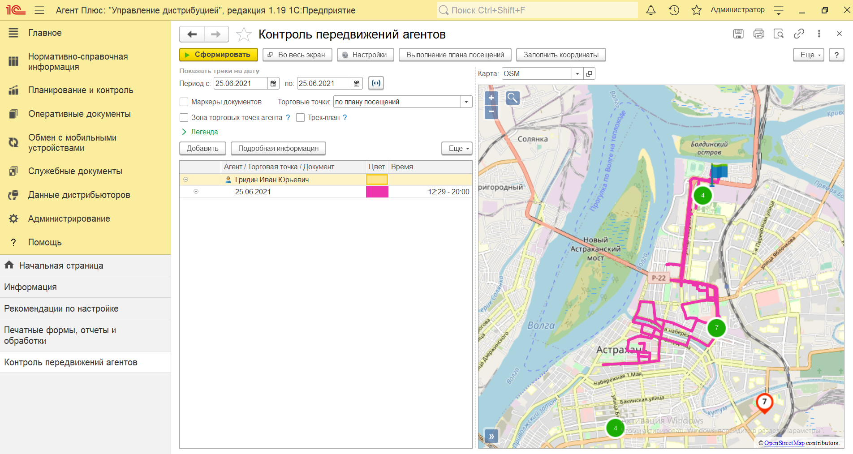Click the magenta track color swatch

tap(377, 192)
